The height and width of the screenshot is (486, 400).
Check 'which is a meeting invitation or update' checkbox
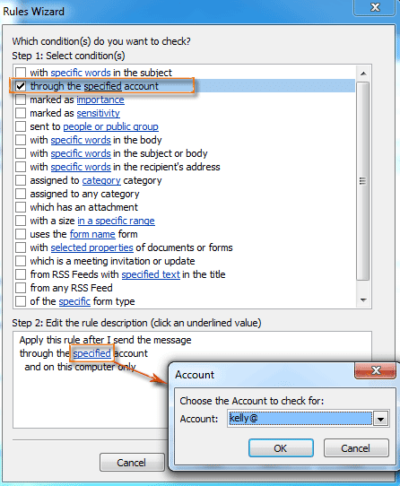[21, 261]
